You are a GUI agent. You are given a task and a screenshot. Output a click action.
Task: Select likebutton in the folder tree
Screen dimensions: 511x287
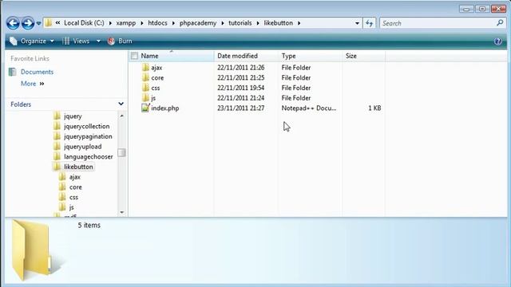[78, 167]
